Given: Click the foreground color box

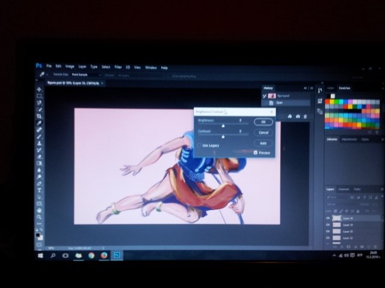Looking at the screenshot, I should click(x=38, y=235).
